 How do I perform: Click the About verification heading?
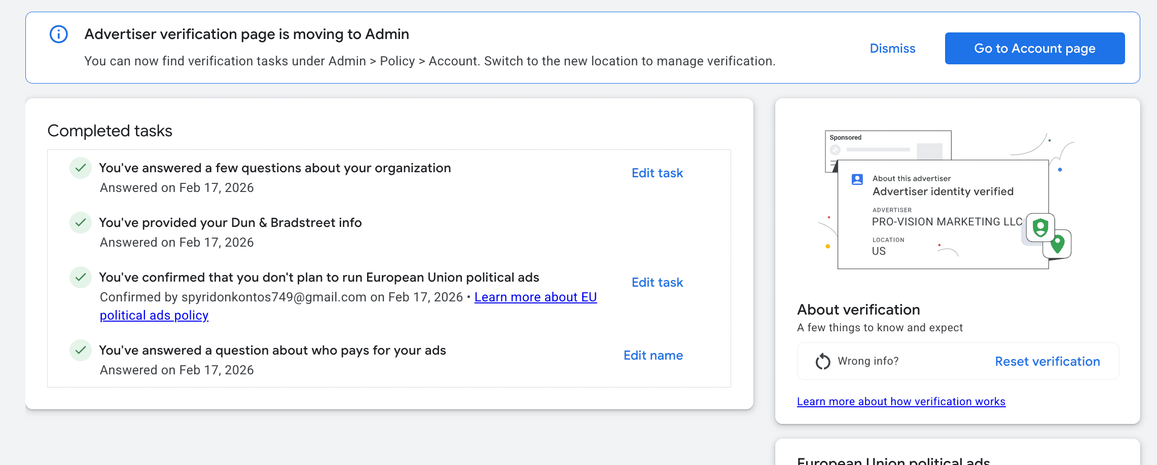pyautogui.click(x=858, y=309)
